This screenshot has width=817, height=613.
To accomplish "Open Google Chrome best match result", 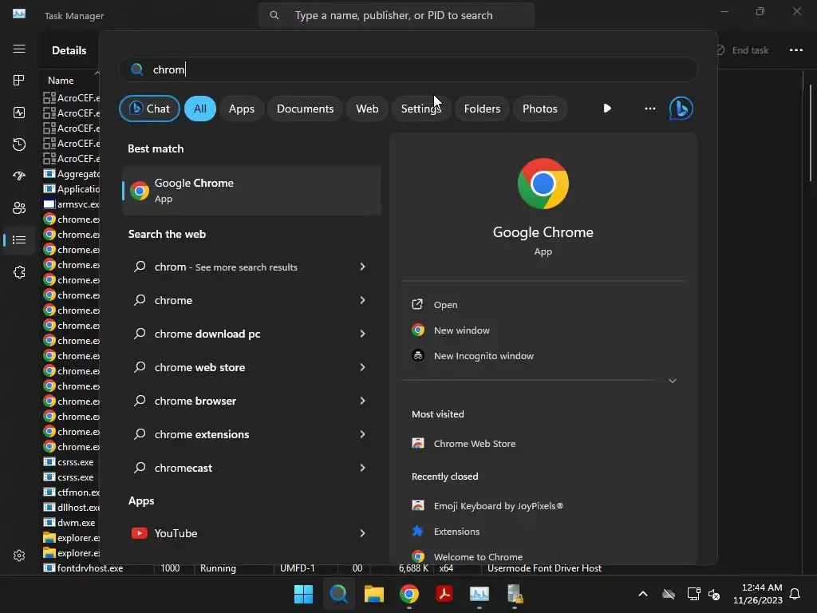I will [x=251, y=190].
